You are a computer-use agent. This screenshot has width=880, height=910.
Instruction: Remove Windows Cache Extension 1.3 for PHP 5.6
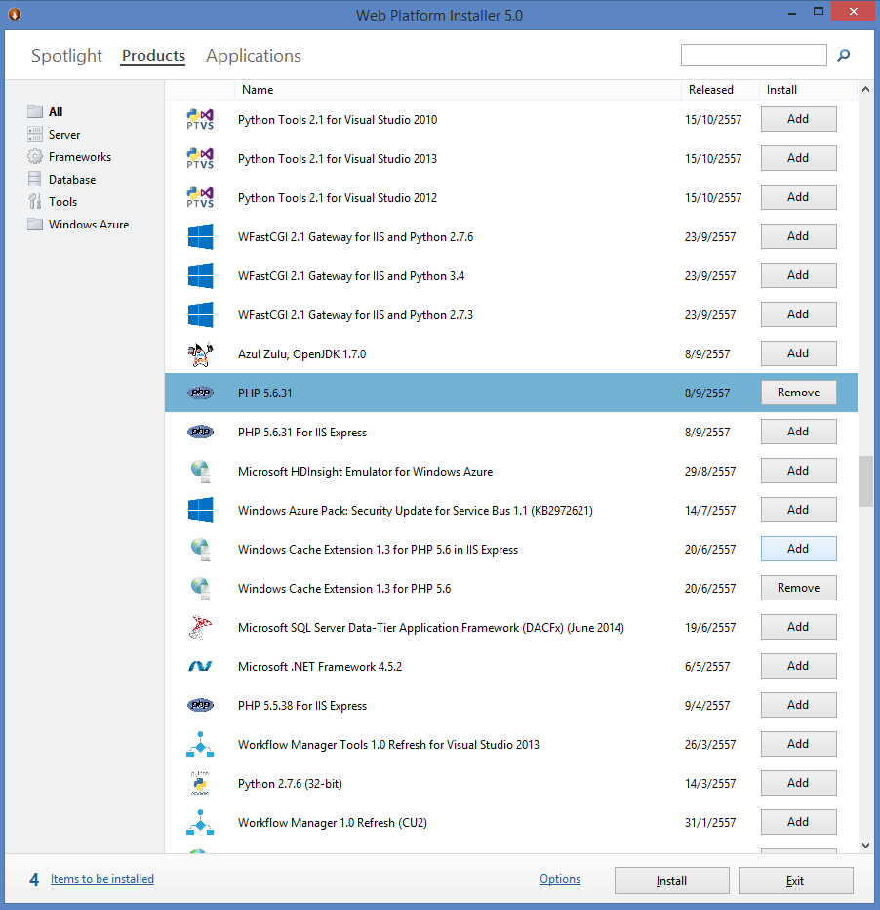pyautogui.click(x=798, y=588)
